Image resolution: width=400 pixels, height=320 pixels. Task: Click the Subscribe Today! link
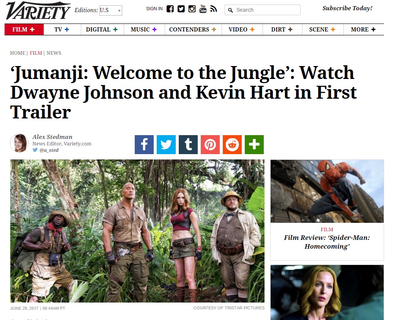click(x=347, y=8)
